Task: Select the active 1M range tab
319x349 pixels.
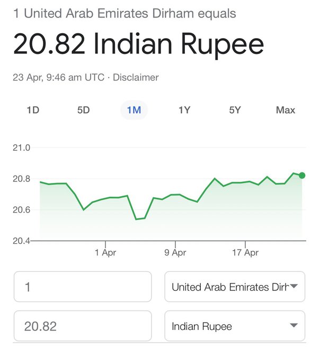Action: point(134,110)
